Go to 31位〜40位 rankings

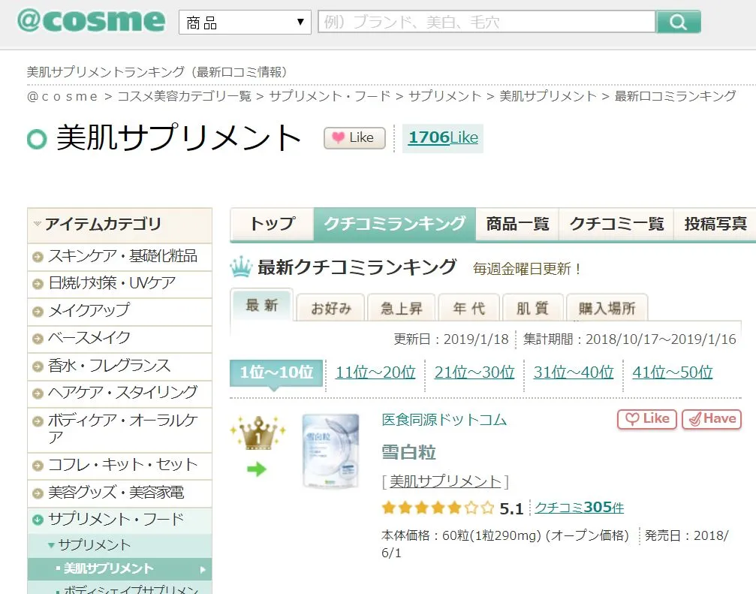point(574,372)
